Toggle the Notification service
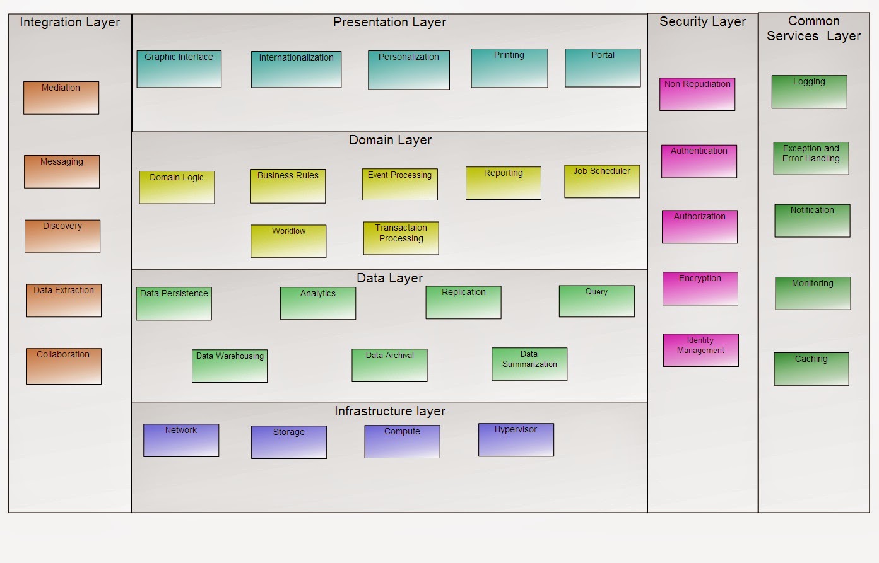 pyautogui.click(x=812, y=221)
